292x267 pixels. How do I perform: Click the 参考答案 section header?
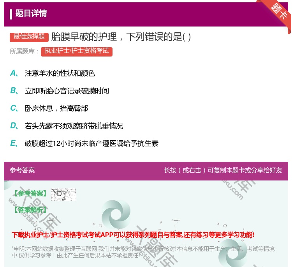click(22, 170)
